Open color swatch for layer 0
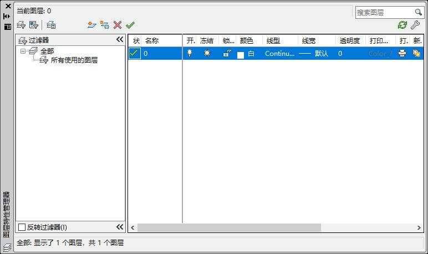This screenshot has height=254, width=428. pyautogui.click(x=241, y=55)
